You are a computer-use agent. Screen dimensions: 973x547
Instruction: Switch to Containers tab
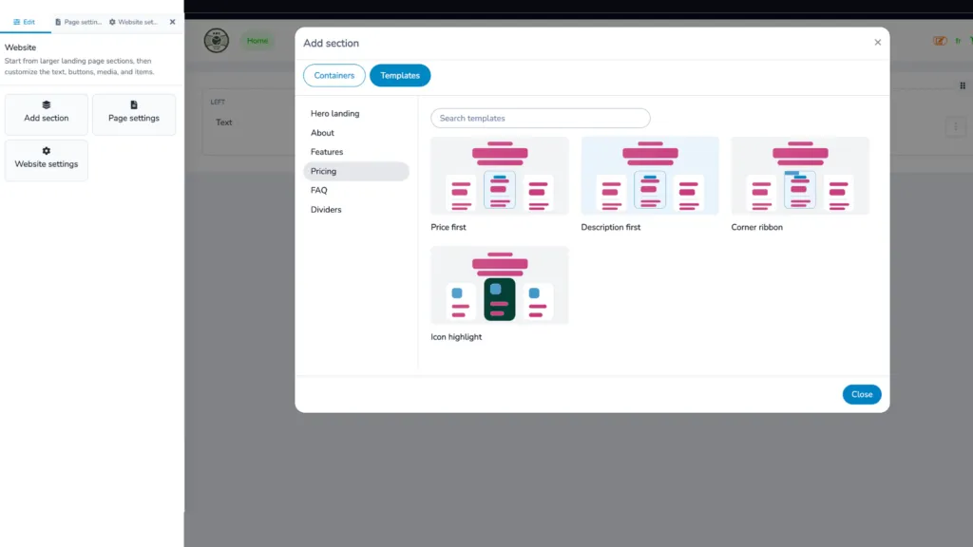[334, 76]
